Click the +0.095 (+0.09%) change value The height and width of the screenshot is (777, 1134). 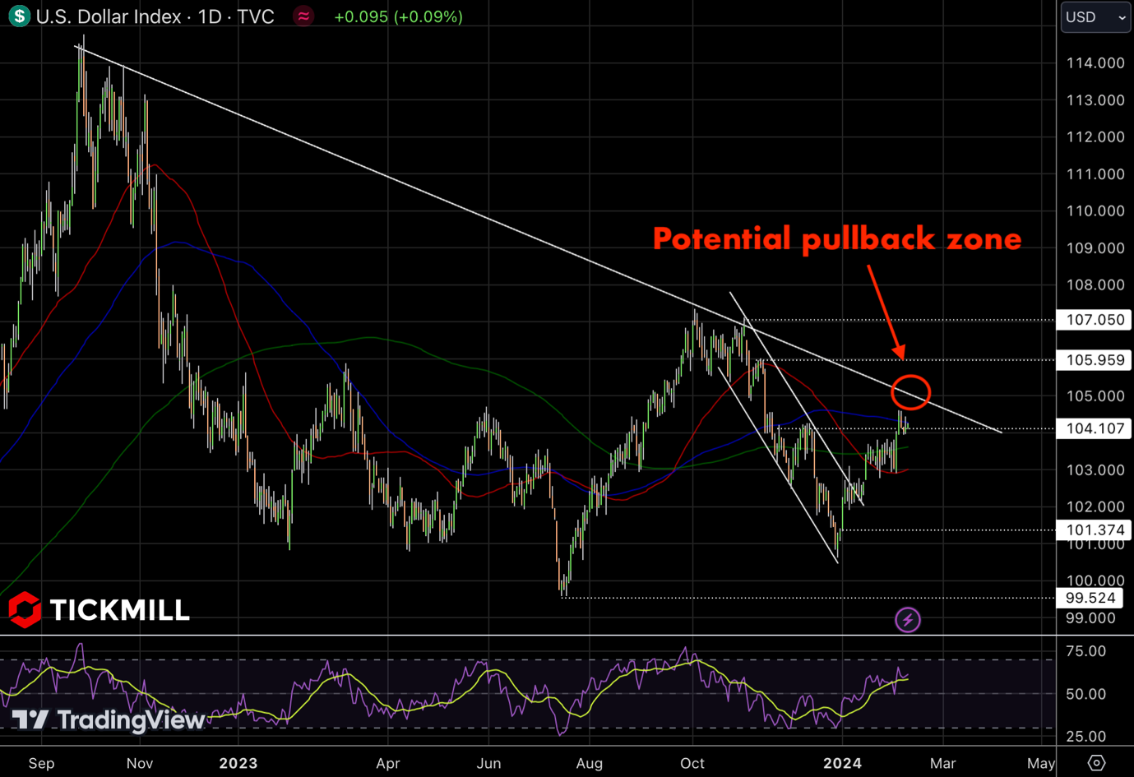pyautogui.click(x=398, y=16)
